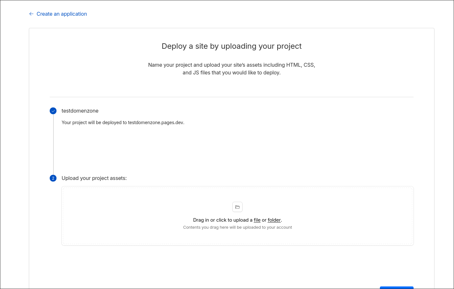Click the underlined file upload link
Viewport: 454px width, 289px height.
(257, 220)
